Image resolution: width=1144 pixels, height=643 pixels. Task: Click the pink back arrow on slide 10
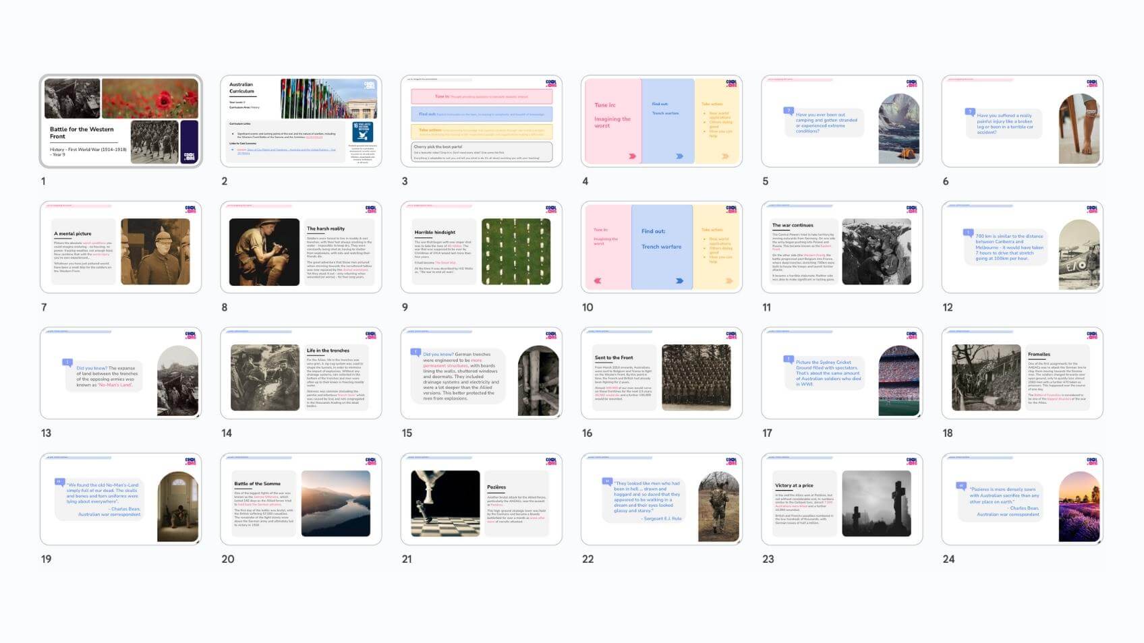click(597, 281)
